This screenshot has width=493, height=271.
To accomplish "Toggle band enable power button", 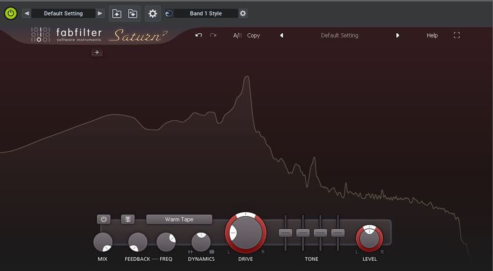I will [x=104, y=219].
